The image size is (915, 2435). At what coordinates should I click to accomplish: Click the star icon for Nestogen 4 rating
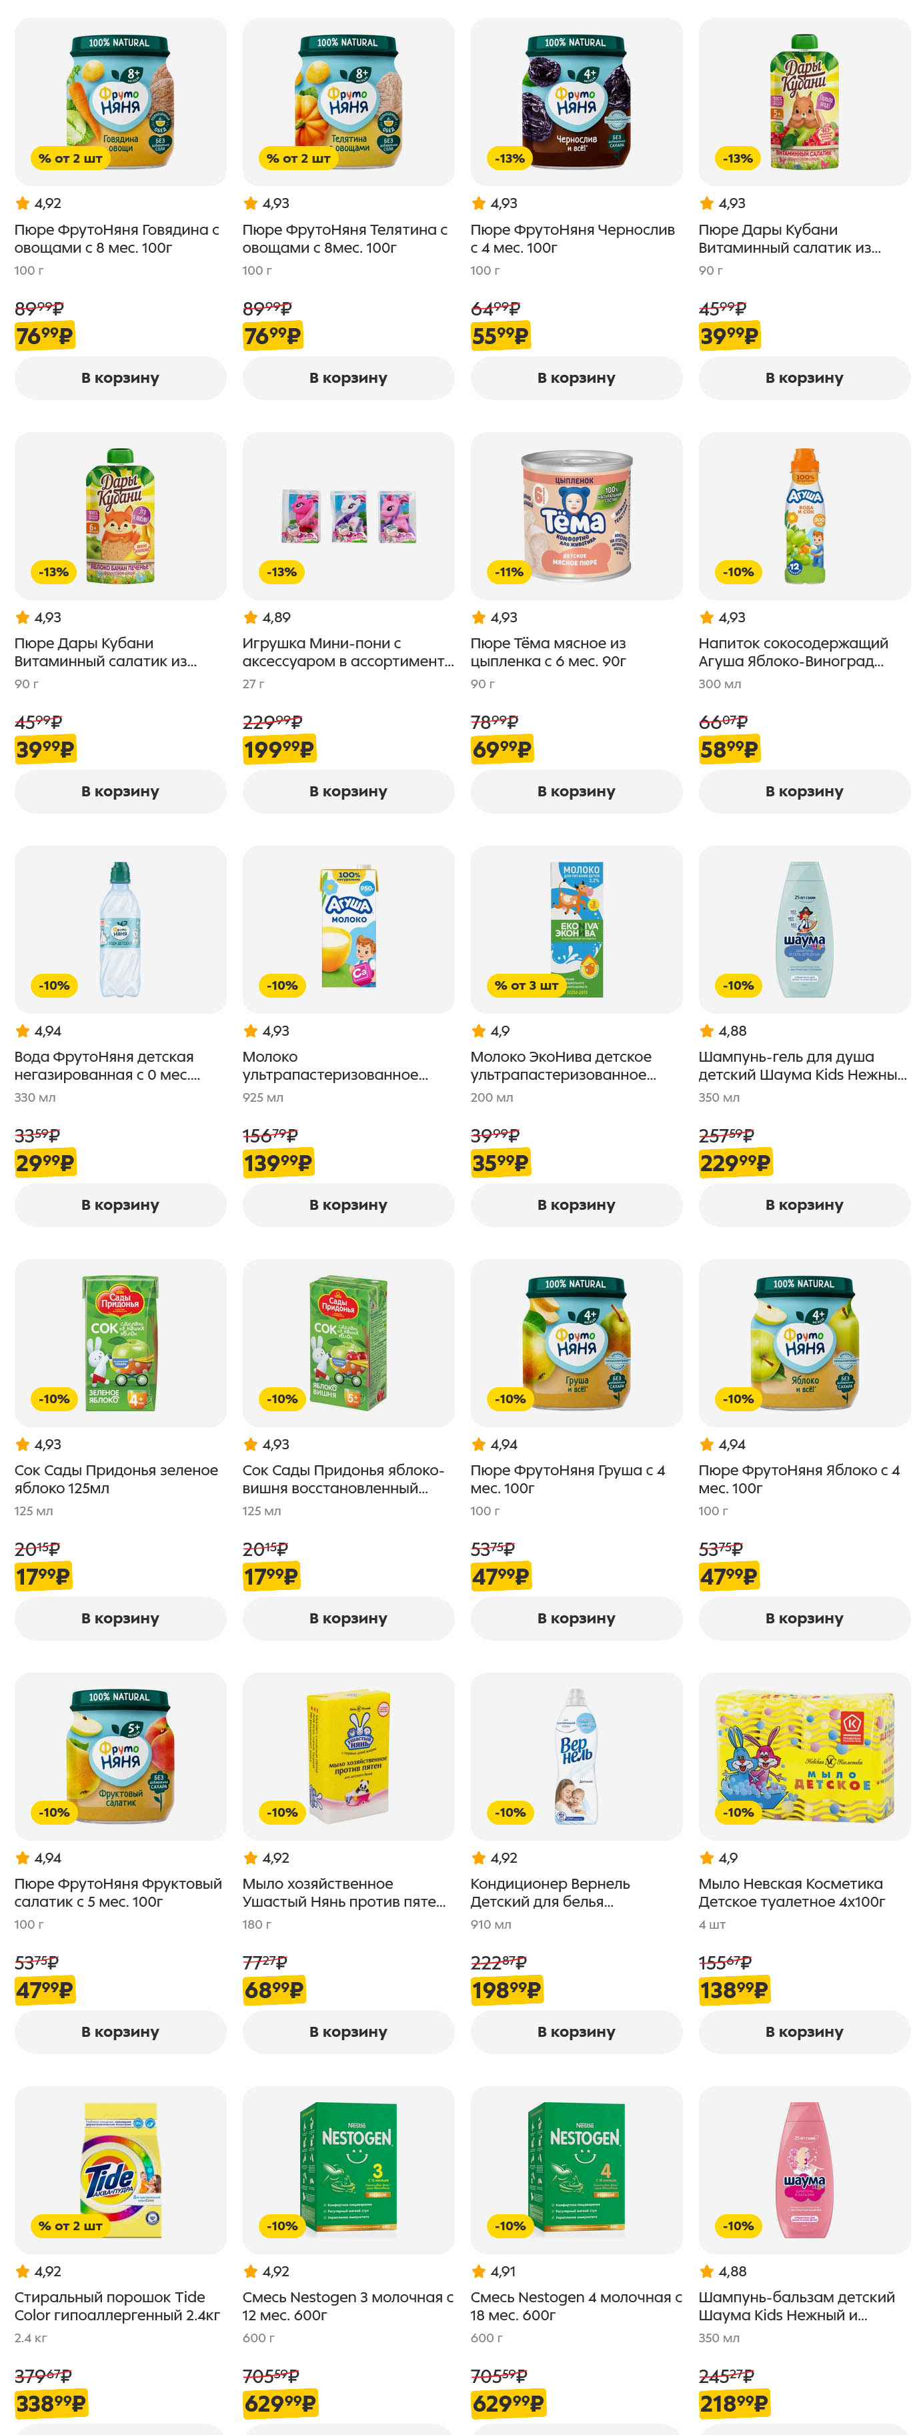click(478, 2270)
